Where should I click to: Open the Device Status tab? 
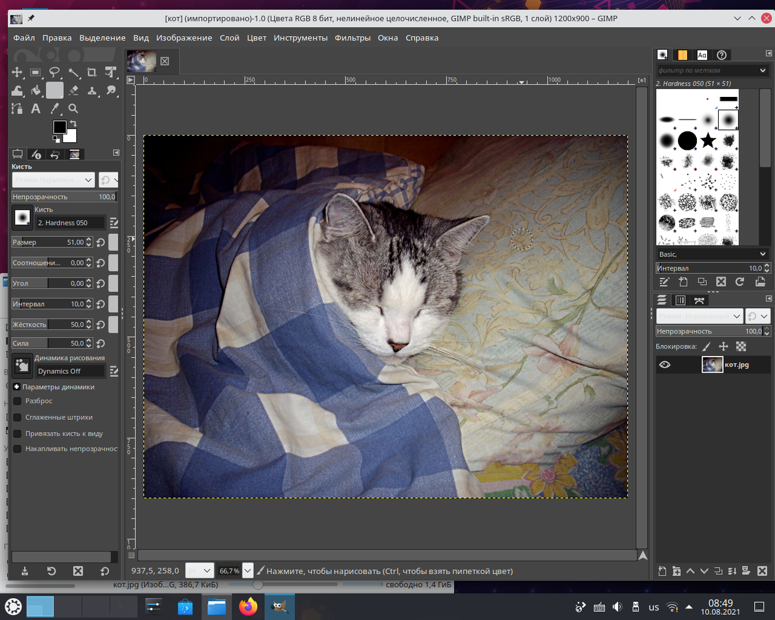[37, 154]
